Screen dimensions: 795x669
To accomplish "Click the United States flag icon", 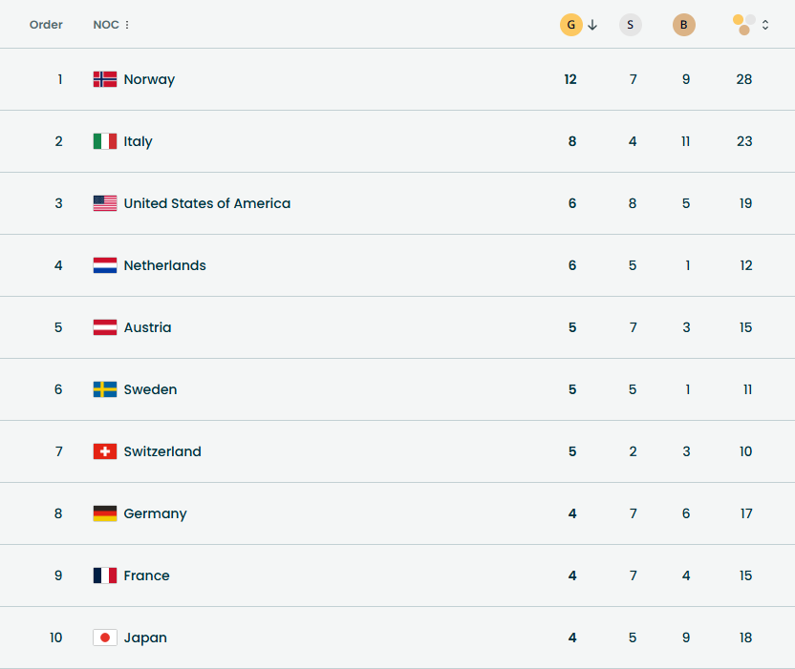I will coord(105,203).
